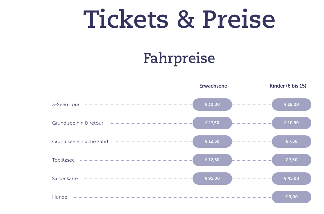
Task: Select the Fahrpreise section title
Action: click(179, 59)
